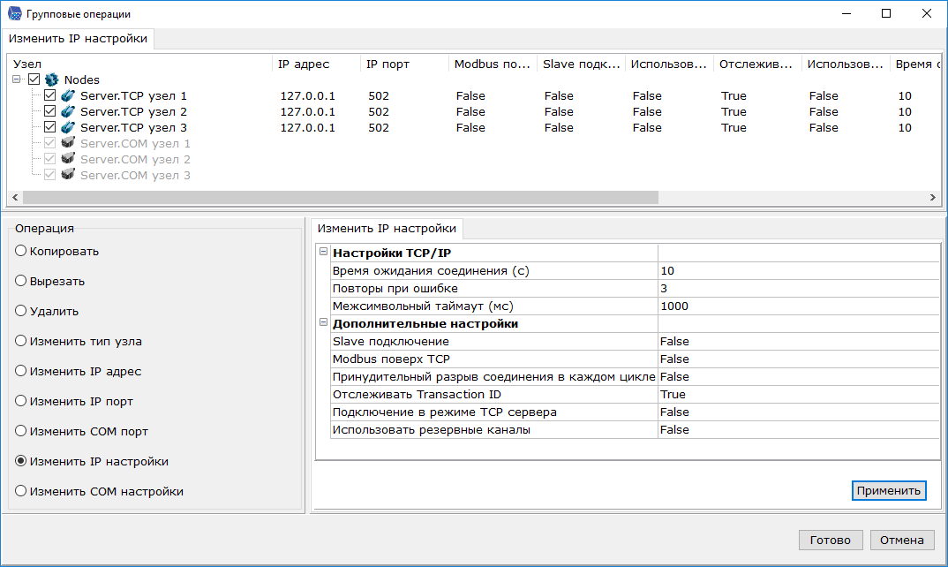Click the Server.TCP узел 2 node icon

pyautogui.click(x=68, y=111)
